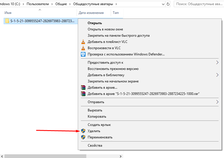Click the chevron after 'Общедоступные аватары' in the breadcrumb
This screenshot has width=224, height=158.
(116, 4)
